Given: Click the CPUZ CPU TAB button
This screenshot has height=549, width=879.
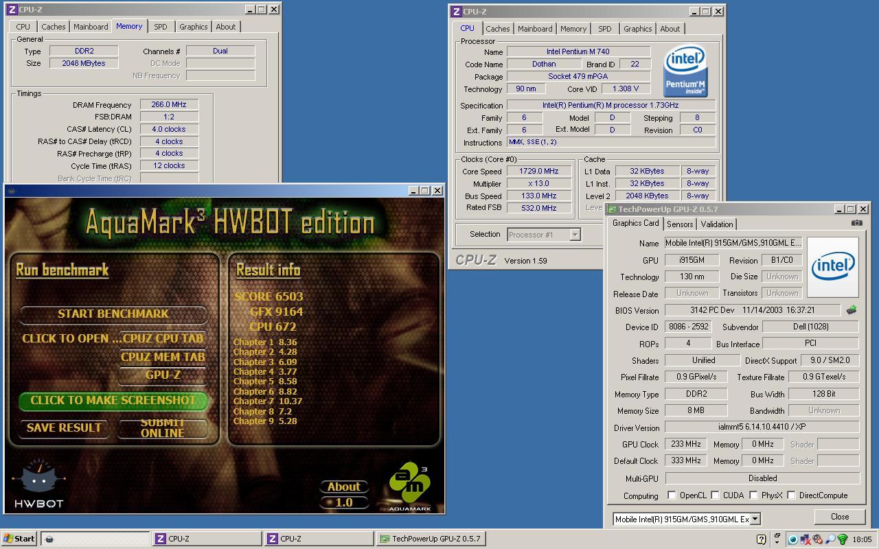Looking at the screenshot, I should (x=163, y=338).
